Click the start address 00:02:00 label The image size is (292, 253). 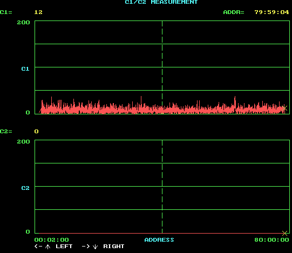coord(52,240)
